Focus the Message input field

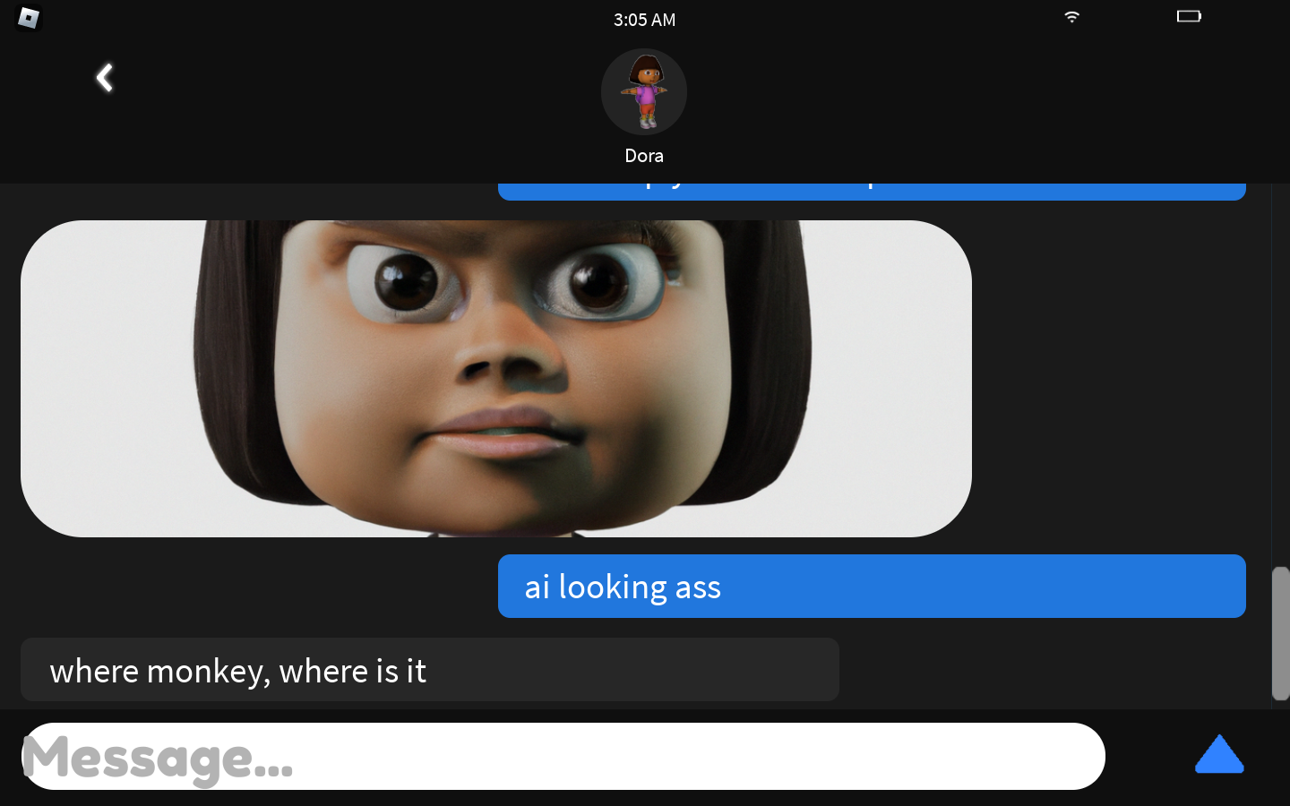[x=563, y=757]
